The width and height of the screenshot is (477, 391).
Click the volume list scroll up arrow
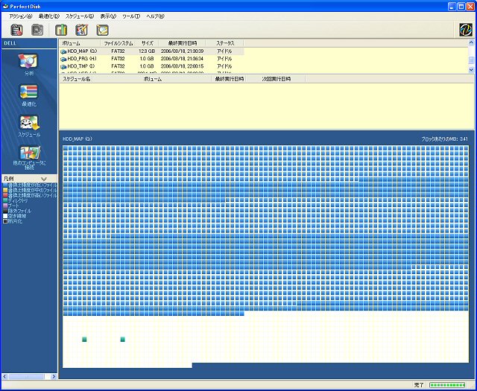click(x=471, y=42)
